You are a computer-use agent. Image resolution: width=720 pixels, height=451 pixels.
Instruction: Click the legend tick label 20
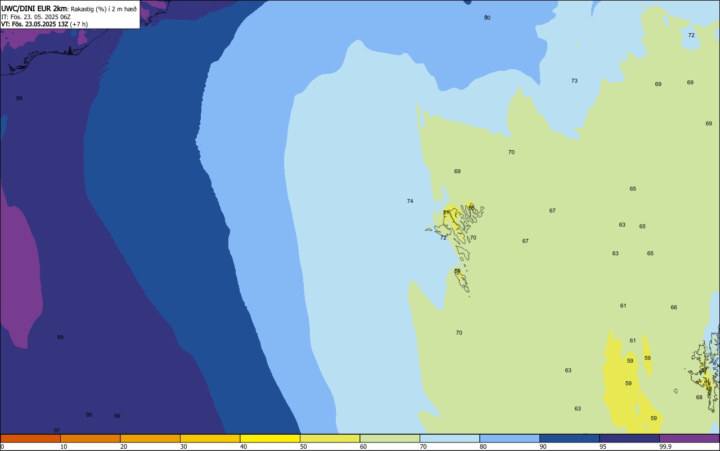click(x=123, y=447)
